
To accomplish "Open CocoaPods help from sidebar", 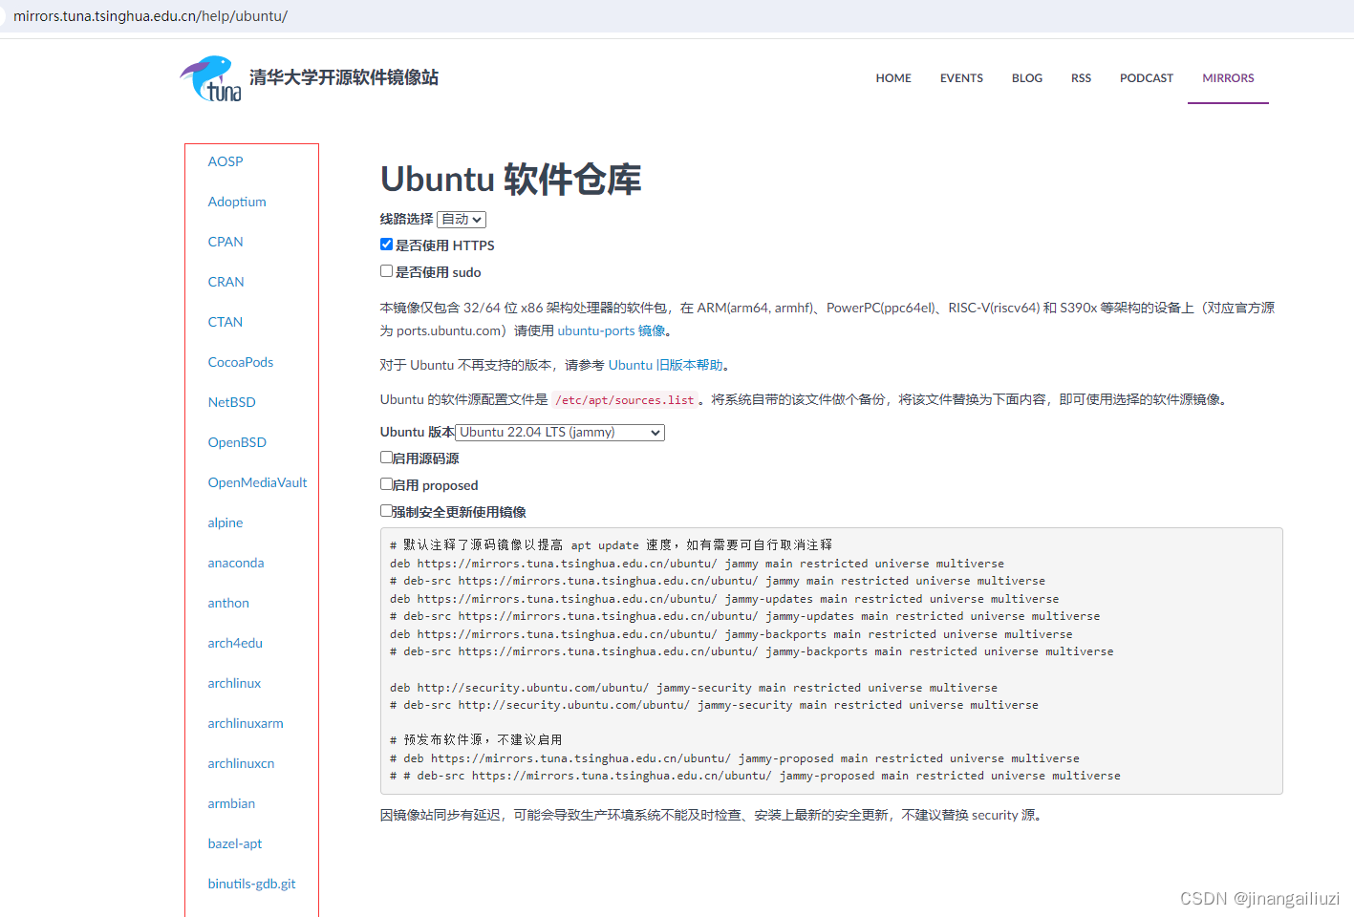I will point(241,362).
